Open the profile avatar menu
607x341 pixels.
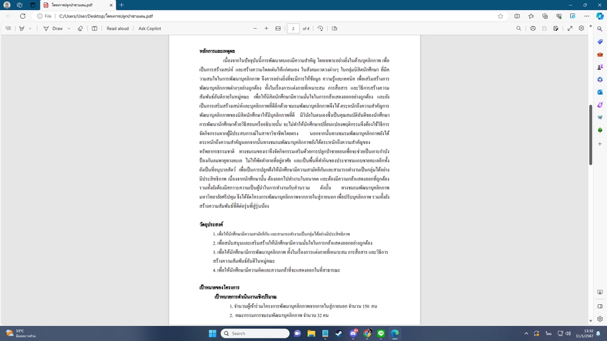(x=7, y=5)
